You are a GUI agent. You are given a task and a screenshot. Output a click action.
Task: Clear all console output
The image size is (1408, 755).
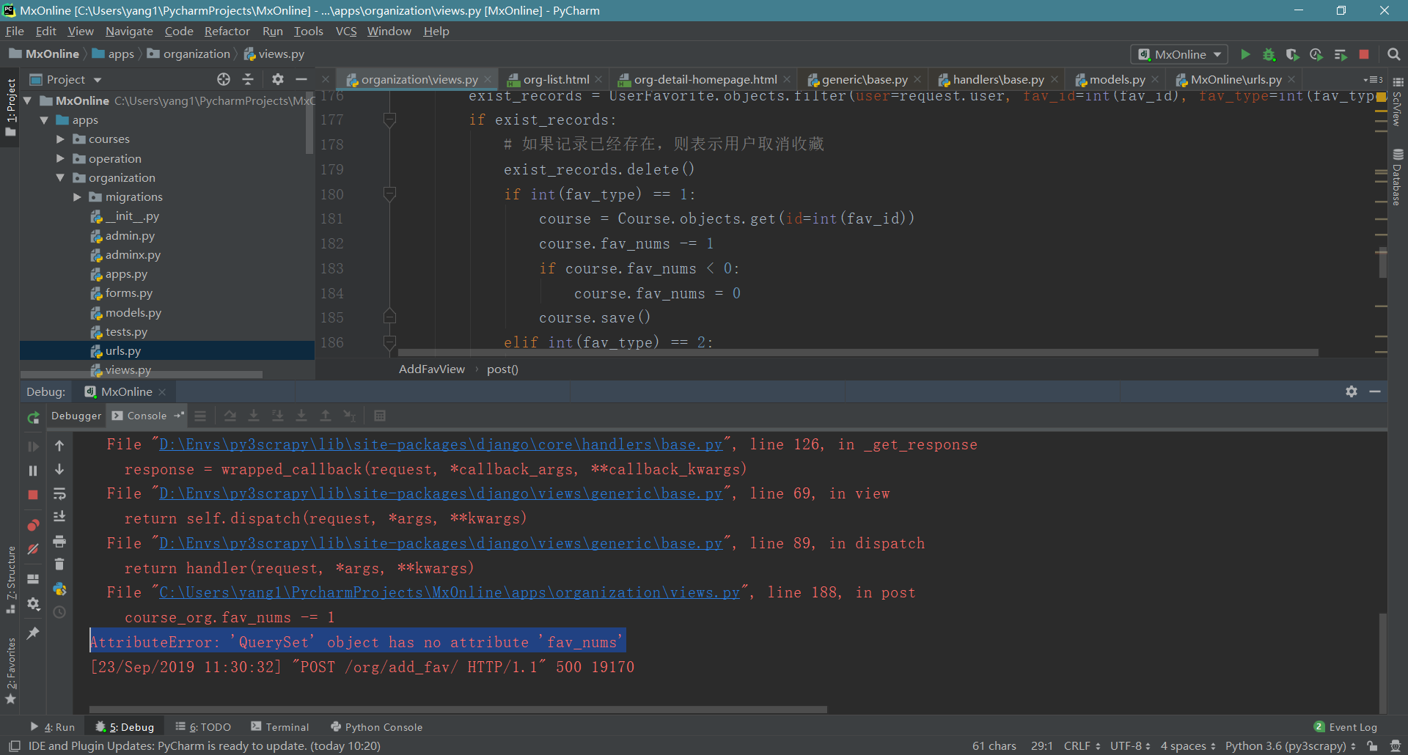click(59, 564)
